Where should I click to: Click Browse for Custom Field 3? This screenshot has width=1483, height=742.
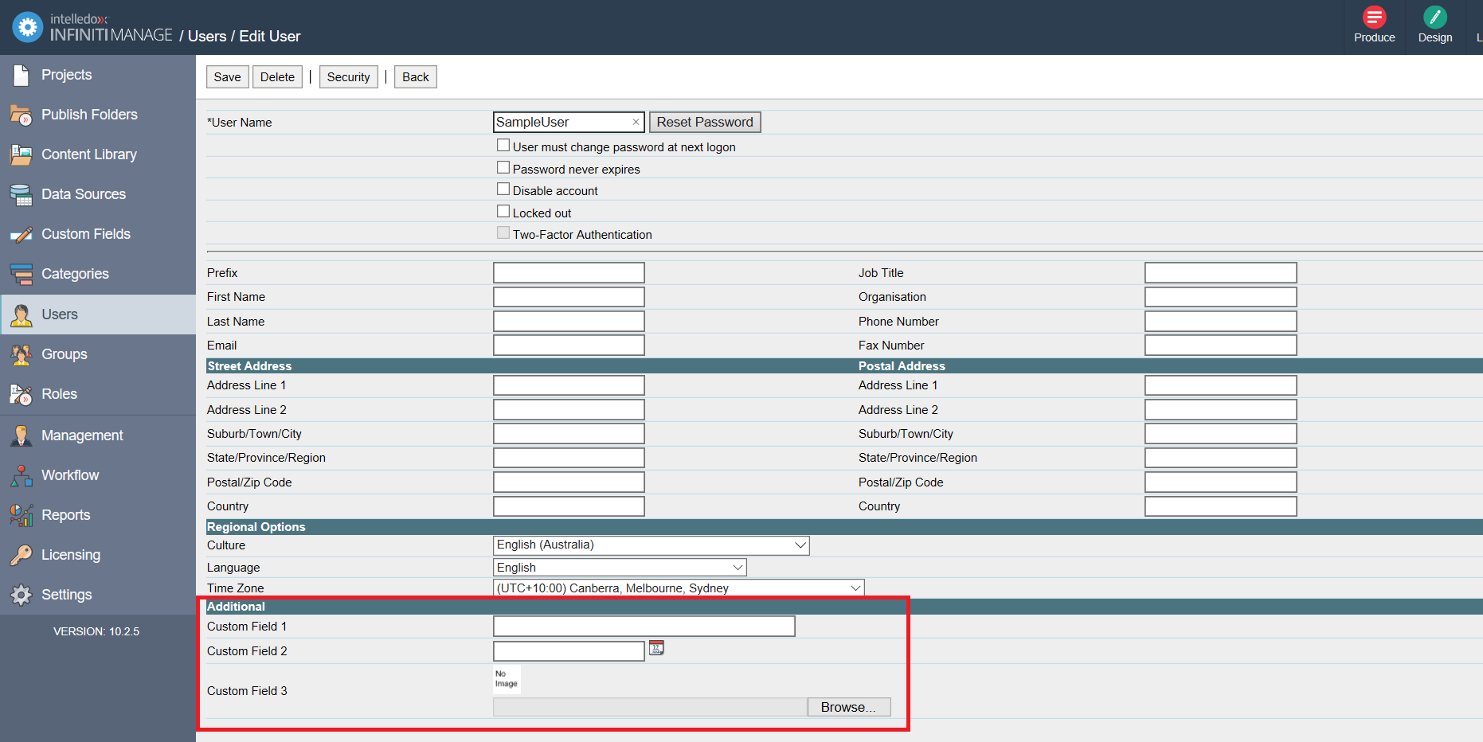point(849,707)
